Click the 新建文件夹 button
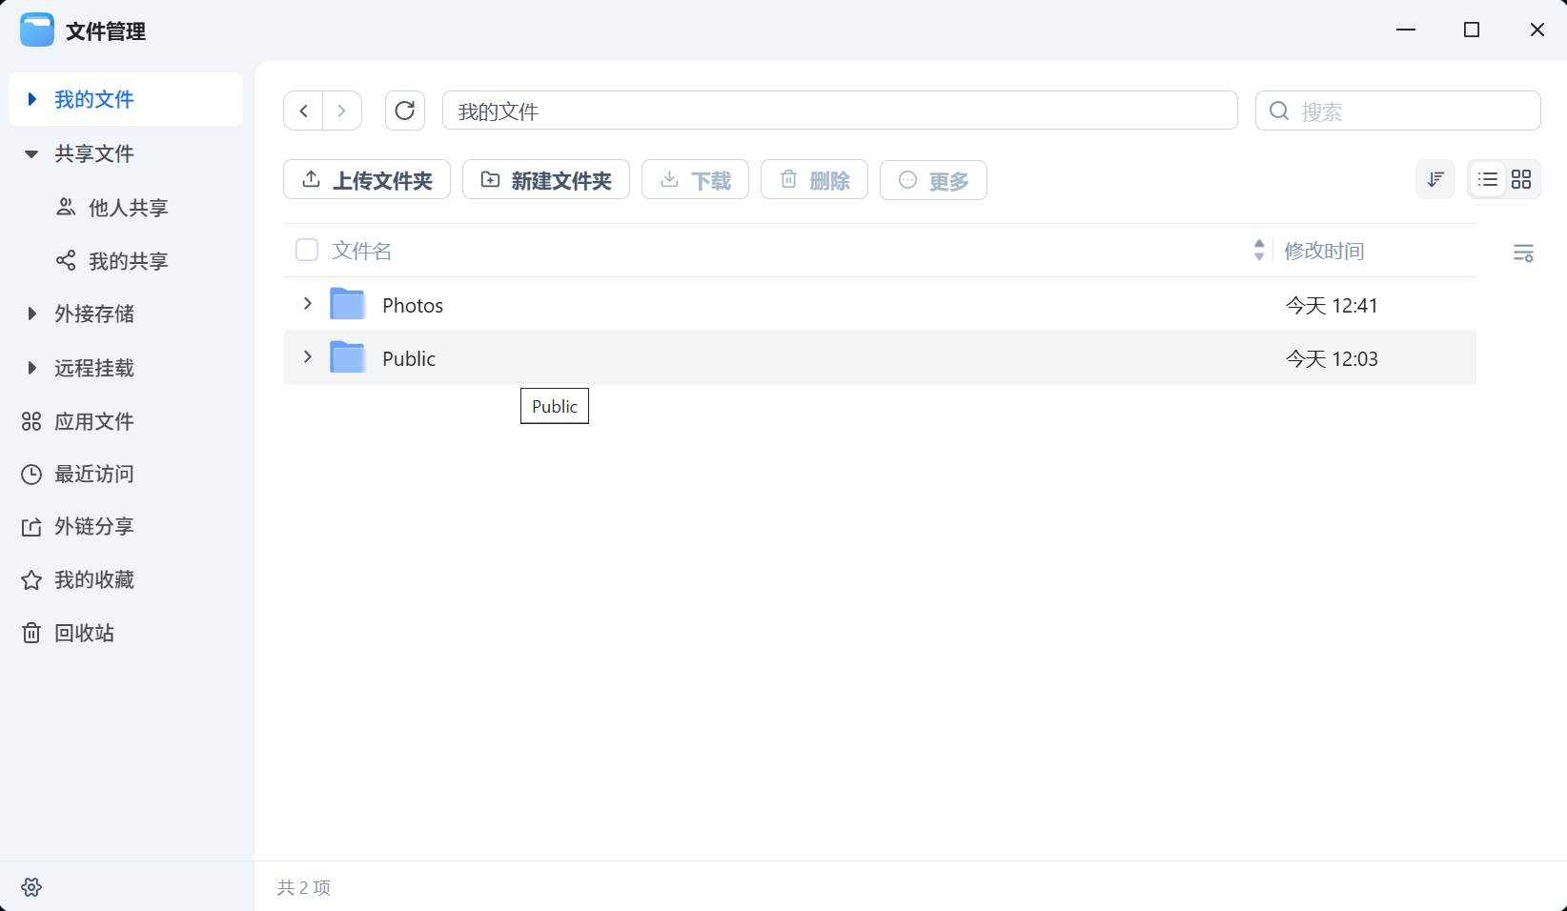The image size is (1567, 911). pos(546,179)
